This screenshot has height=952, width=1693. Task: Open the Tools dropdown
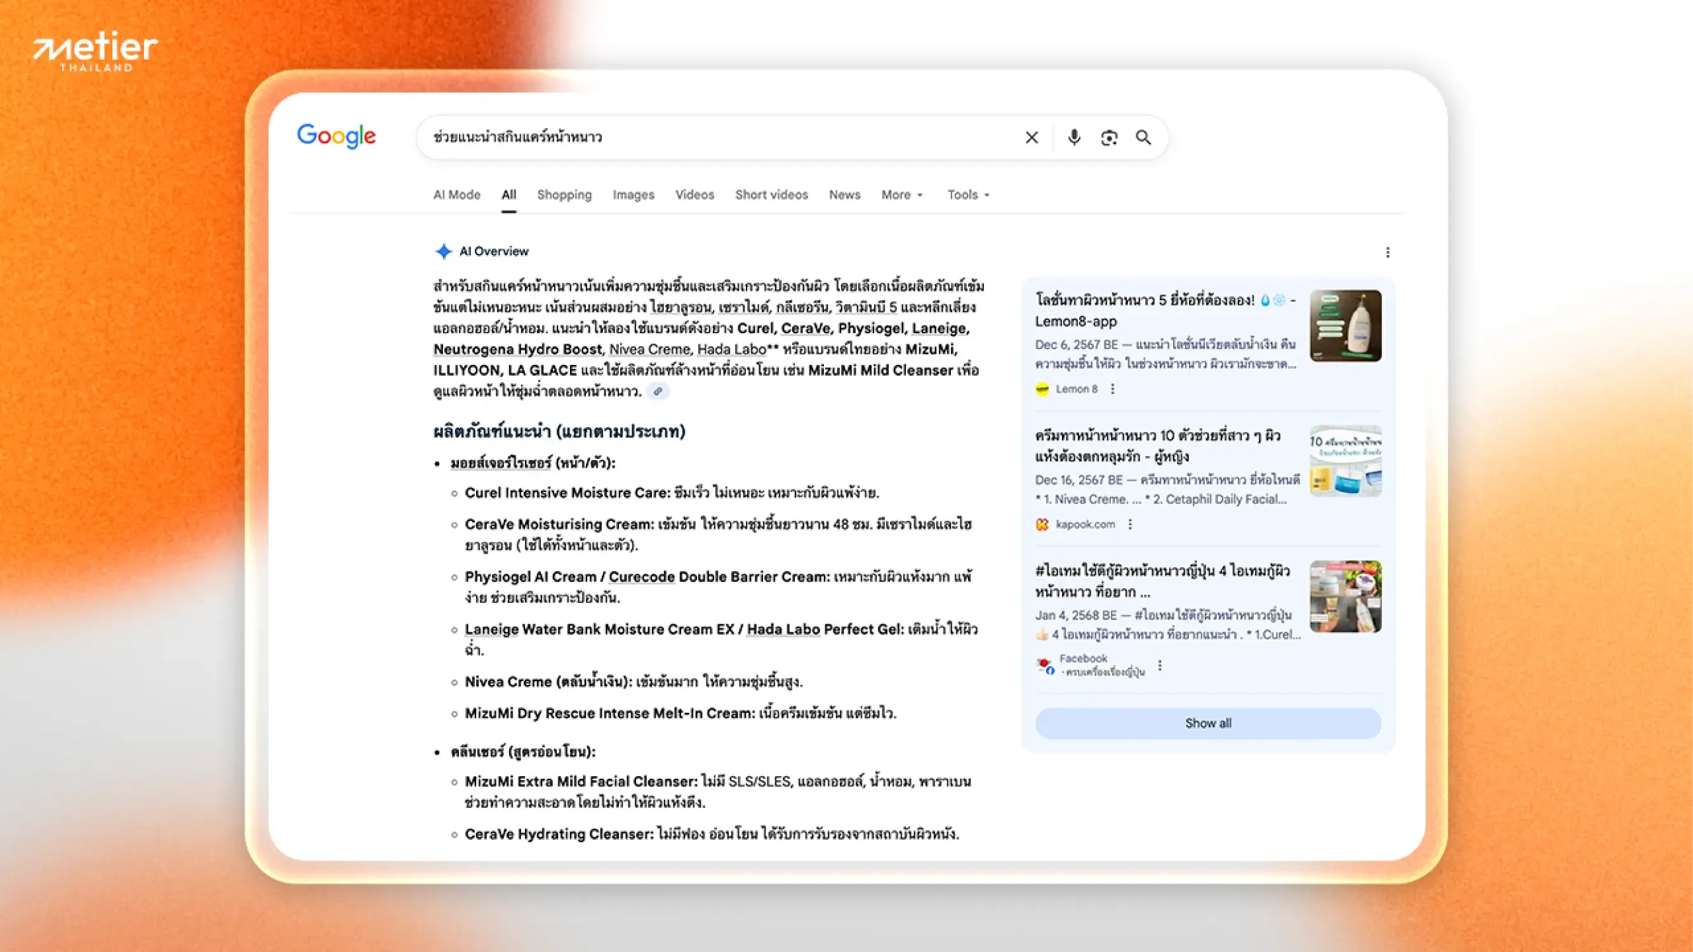click(x=968, y=195)
